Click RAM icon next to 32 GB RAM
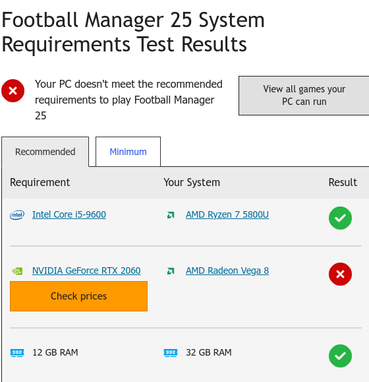Screen dimensions: 369x382 click(x=171, y=352)
